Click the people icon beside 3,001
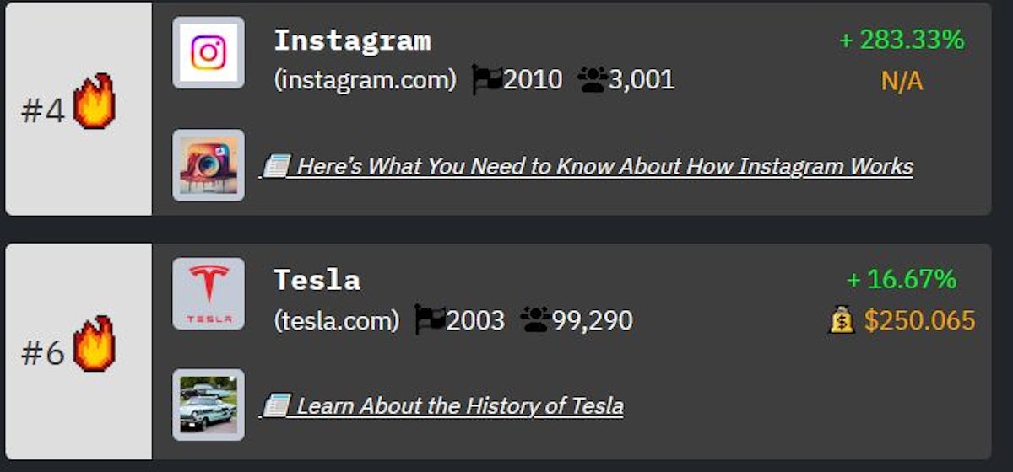Viewport: 1013px width, 472px height. point(592,80)
